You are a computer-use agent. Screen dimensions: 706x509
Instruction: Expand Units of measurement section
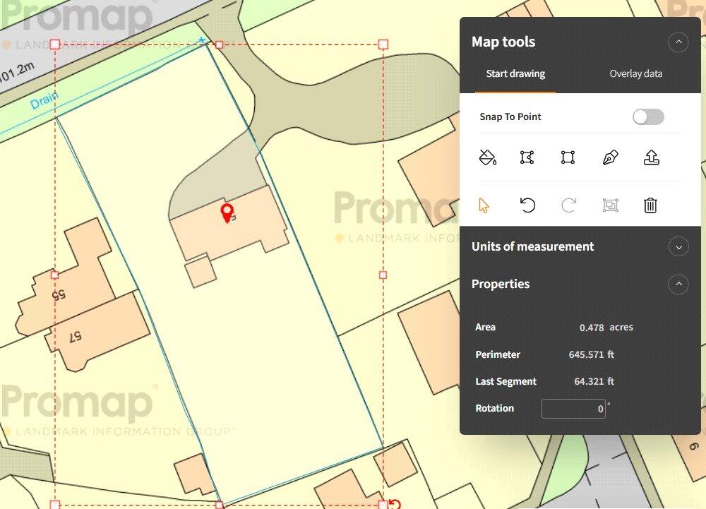click(678, 247)
